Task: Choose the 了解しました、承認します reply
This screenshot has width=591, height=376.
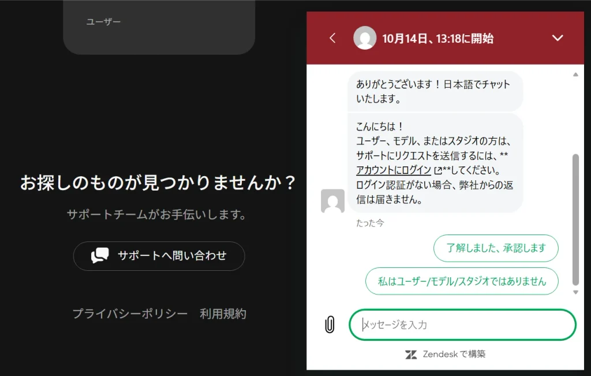Action: (496, 248)
